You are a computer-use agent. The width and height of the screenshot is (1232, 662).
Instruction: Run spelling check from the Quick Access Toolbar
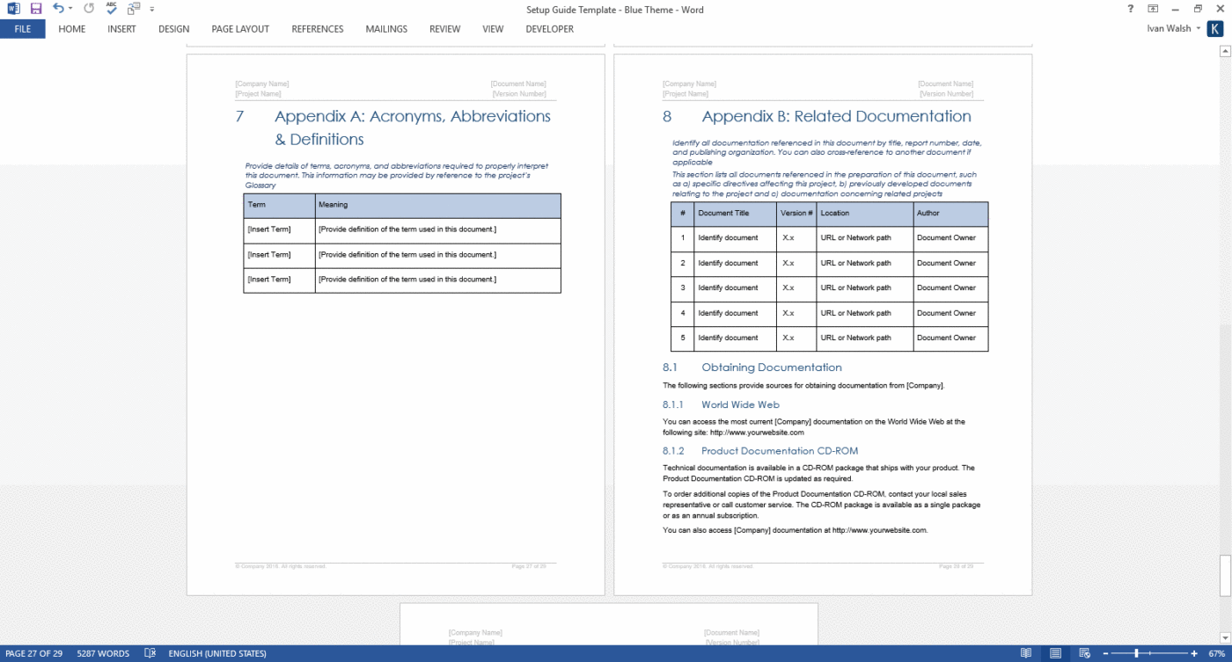(111, 7)
